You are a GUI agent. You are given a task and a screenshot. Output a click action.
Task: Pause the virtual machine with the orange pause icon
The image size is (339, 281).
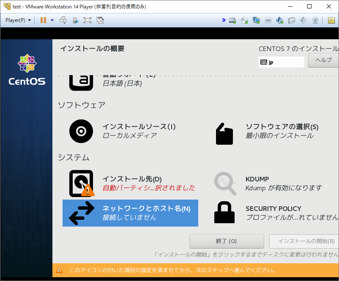coord(43,20)
